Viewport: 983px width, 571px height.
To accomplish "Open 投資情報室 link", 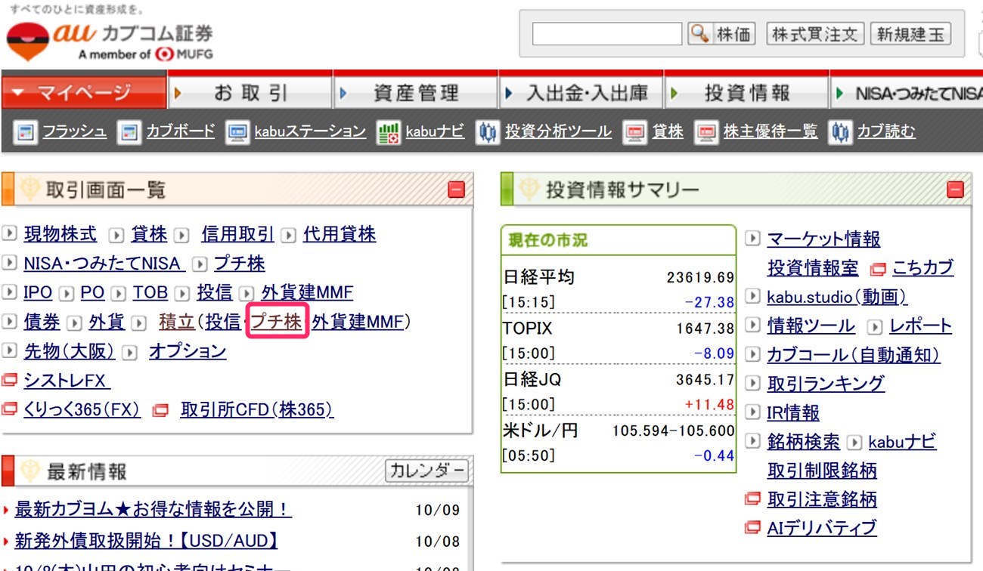I will coord(813,267).
